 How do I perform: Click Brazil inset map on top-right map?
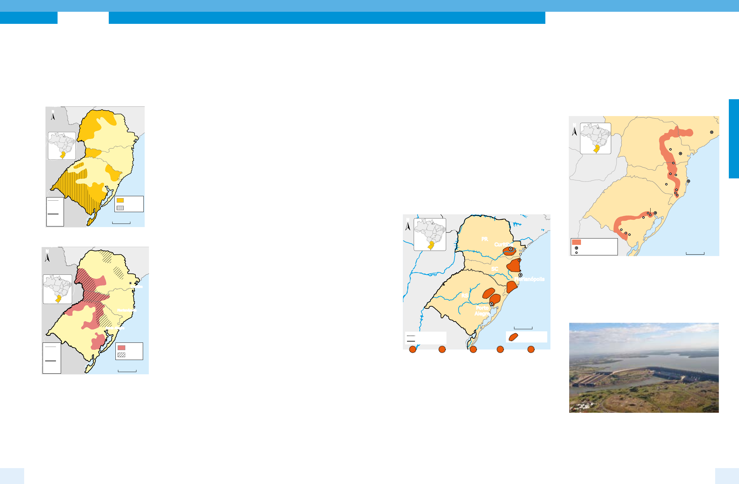[596, 138]
